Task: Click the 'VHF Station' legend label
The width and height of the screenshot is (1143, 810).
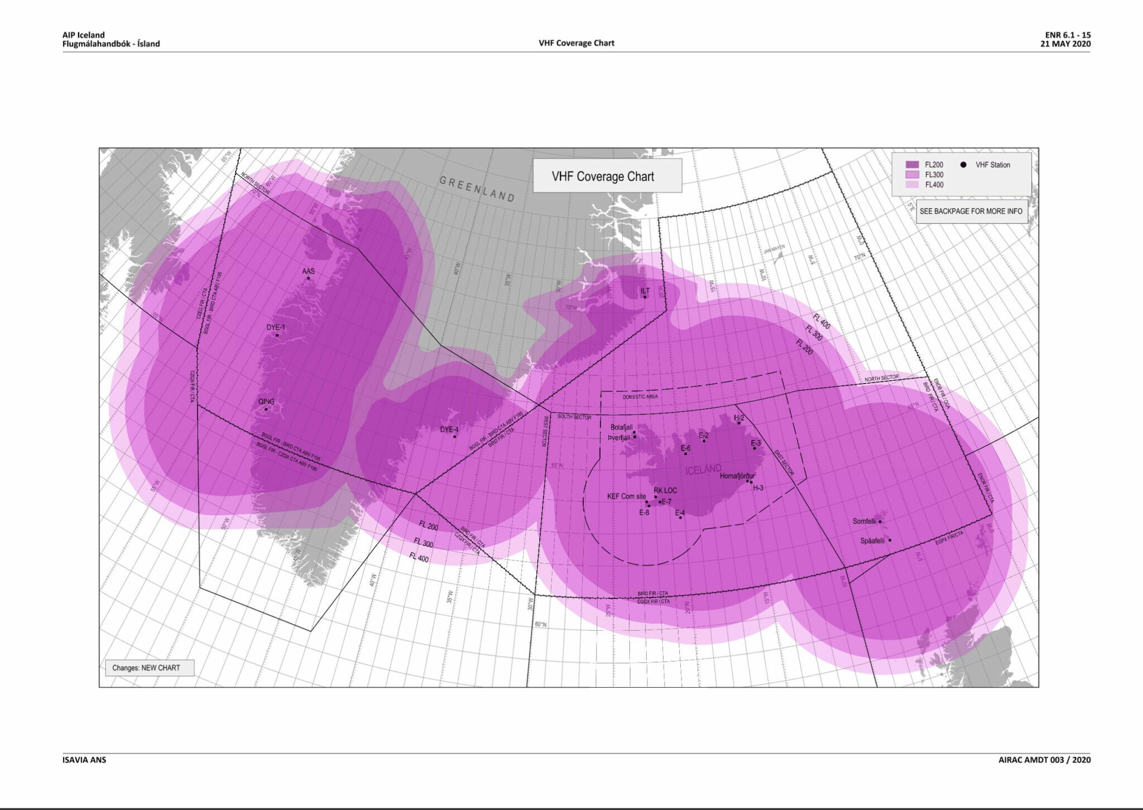Action: [993, 165]
